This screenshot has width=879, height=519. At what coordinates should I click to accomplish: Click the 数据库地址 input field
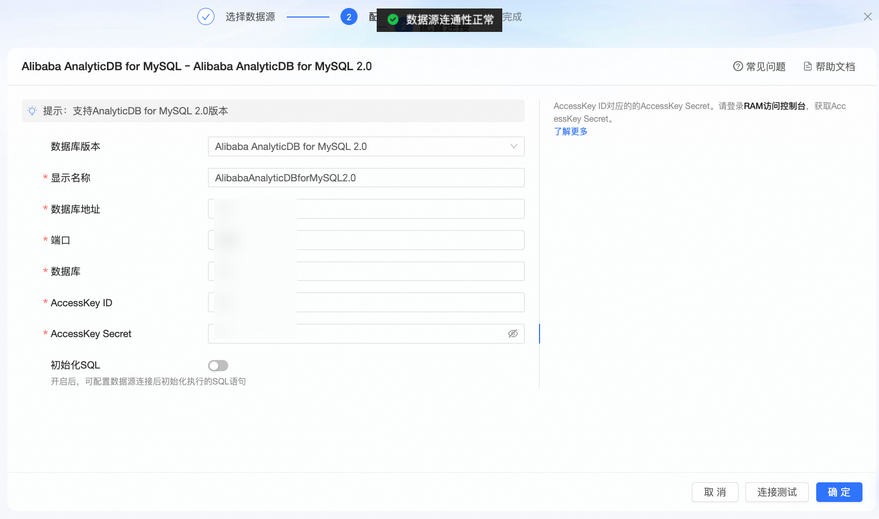pyautogui.click(x=366, y=209)
